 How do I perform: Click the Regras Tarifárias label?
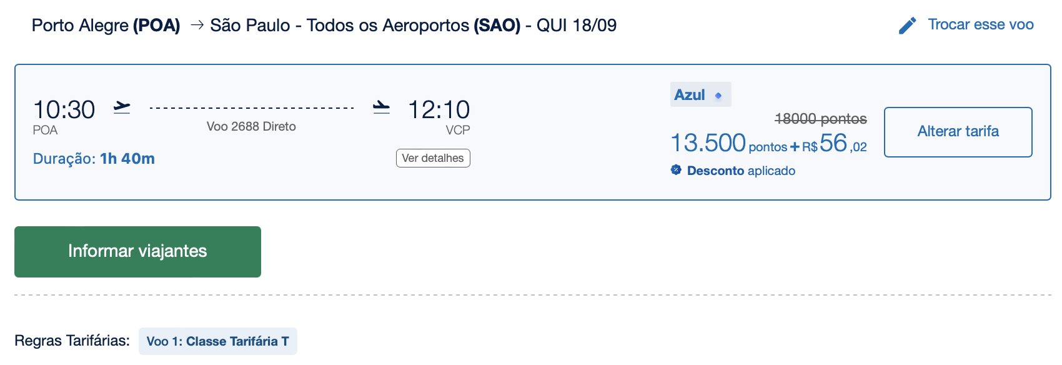click(72, 341)
